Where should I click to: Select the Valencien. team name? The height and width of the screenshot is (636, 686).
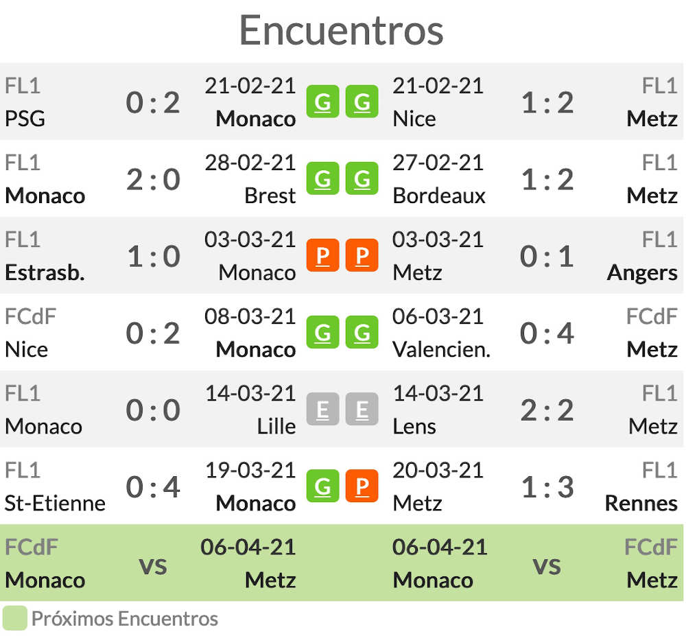441,349
